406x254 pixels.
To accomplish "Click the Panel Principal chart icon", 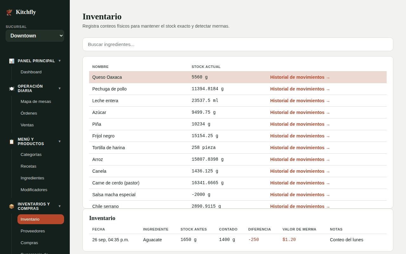I will click(x=11, y=61).
